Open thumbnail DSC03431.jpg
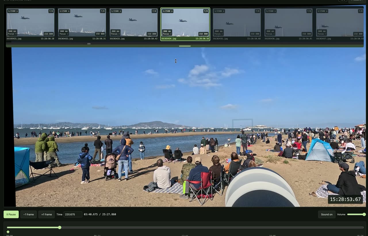368x236 pixels. coord(30,24)
